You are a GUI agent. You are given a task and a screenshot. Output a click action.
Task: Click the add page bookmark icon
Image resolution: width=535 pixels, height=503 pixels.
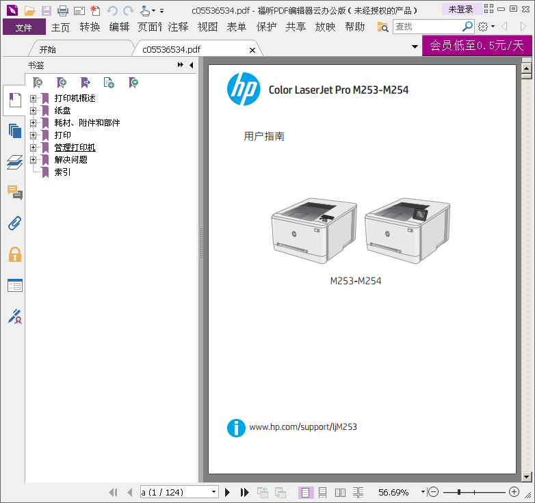pyautogui.click(x=109, y=83)
